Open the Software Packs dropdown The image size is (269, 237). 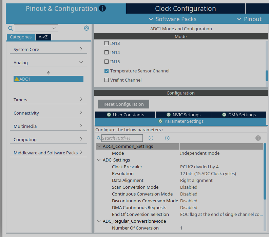[173, 19]
